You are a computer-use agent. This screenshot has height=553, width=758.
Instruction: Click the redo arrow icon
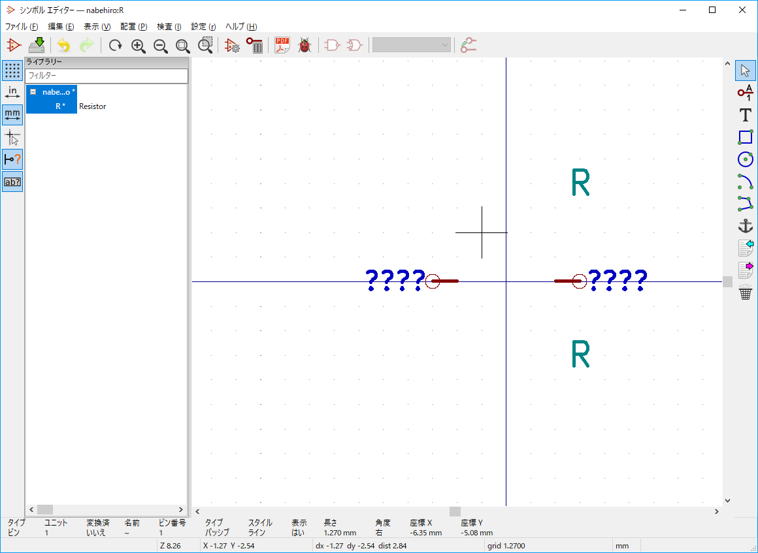(86, 46)
